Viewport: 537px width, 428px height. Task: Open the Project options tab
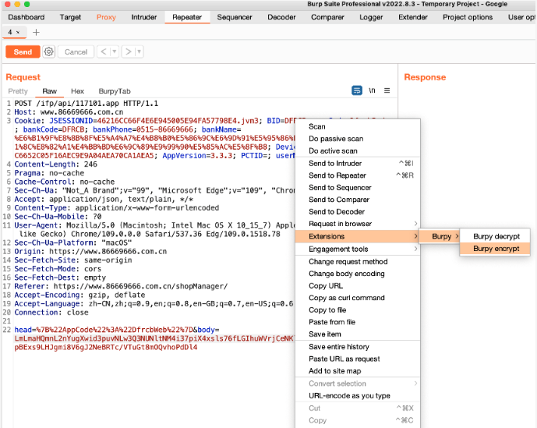coord(468,17)
